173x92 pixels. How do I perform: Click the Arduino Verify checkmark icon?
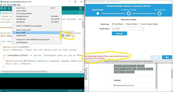point(2,8)
